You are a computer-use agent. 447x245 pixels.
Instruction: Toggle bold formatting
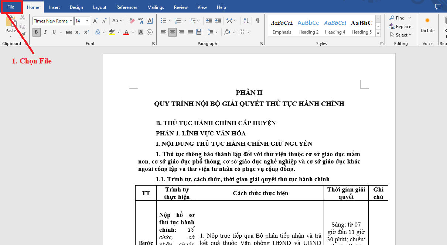click(x=36, y=32)
